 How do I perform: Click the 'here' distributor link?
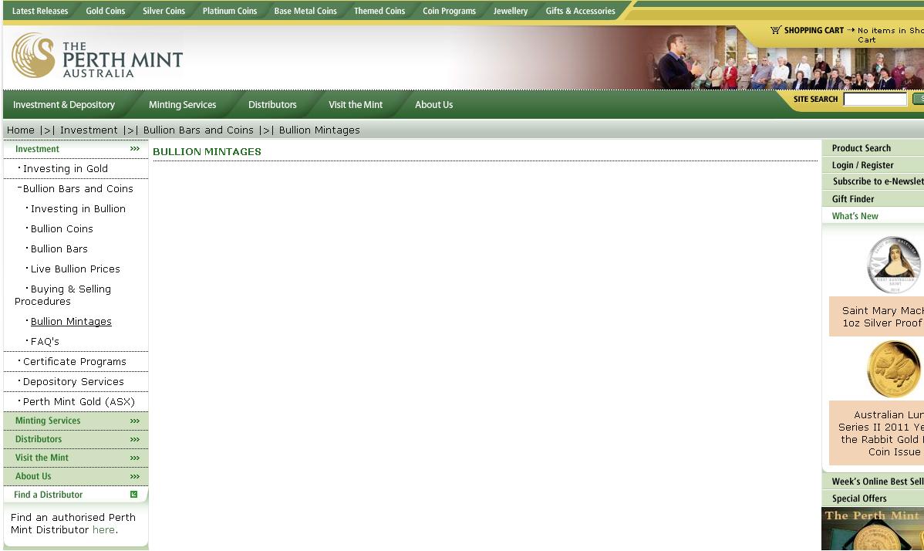tap(103, 530)
